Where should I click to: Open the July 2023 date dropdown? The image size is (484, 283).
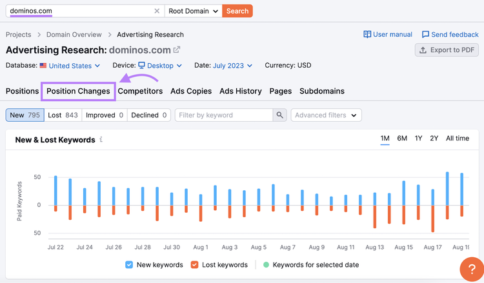[232, 66]
